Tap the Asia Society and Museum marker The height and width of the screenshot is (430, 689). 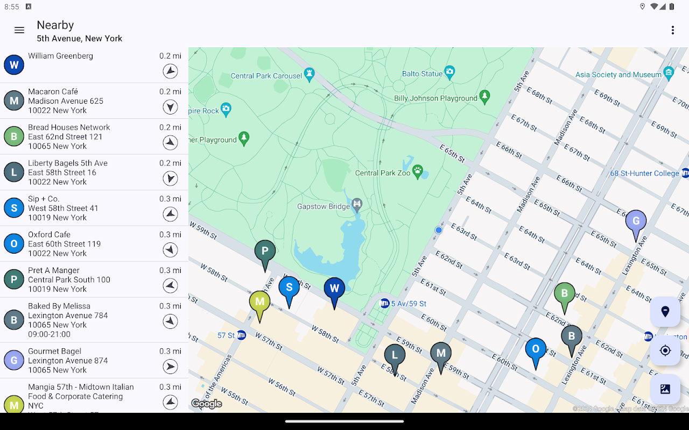tap(669, 72)
